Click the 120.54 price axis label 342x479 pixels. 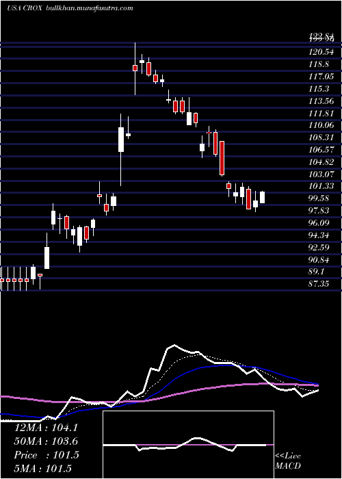pyautogui.click(x=320, y=52)
